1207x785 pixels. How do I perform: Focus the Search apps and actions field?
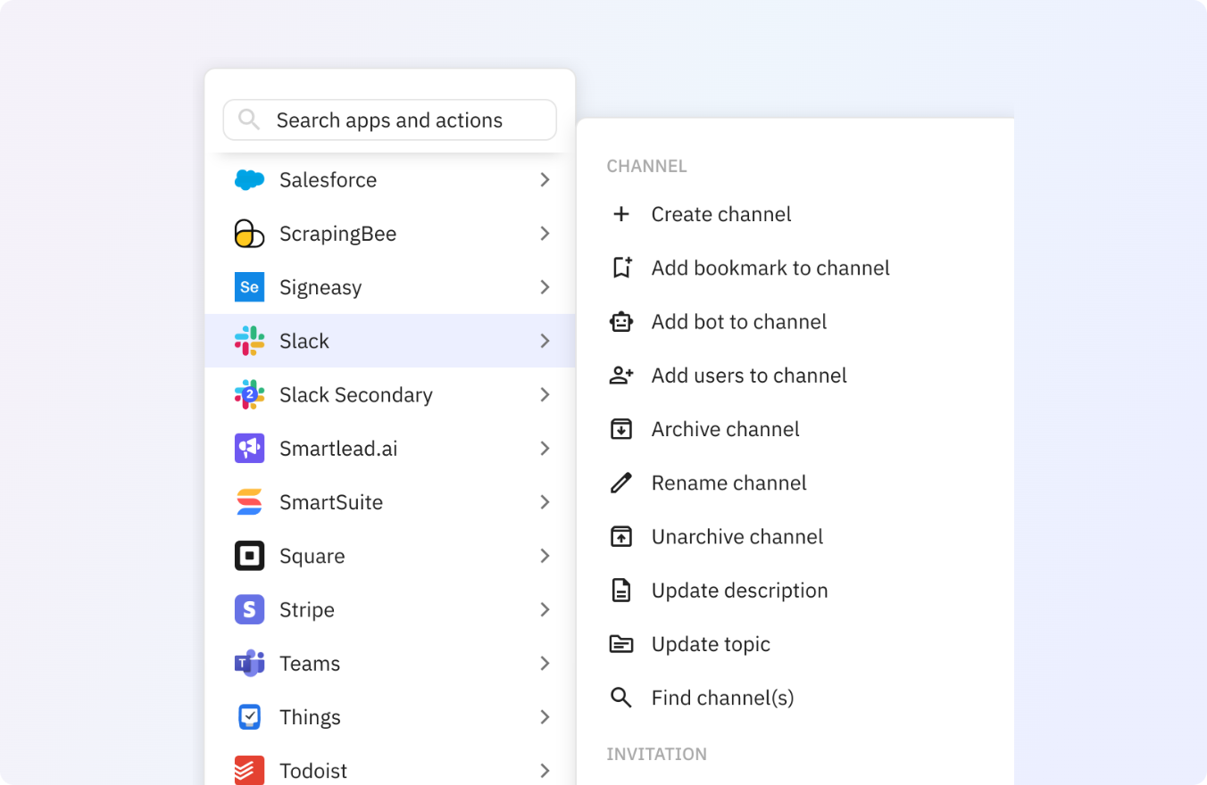389,120
